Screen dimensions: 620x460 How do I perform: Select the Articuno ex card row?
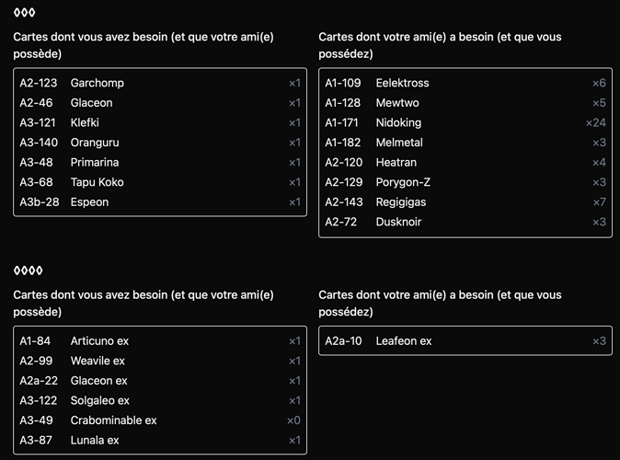pos(160,341)
